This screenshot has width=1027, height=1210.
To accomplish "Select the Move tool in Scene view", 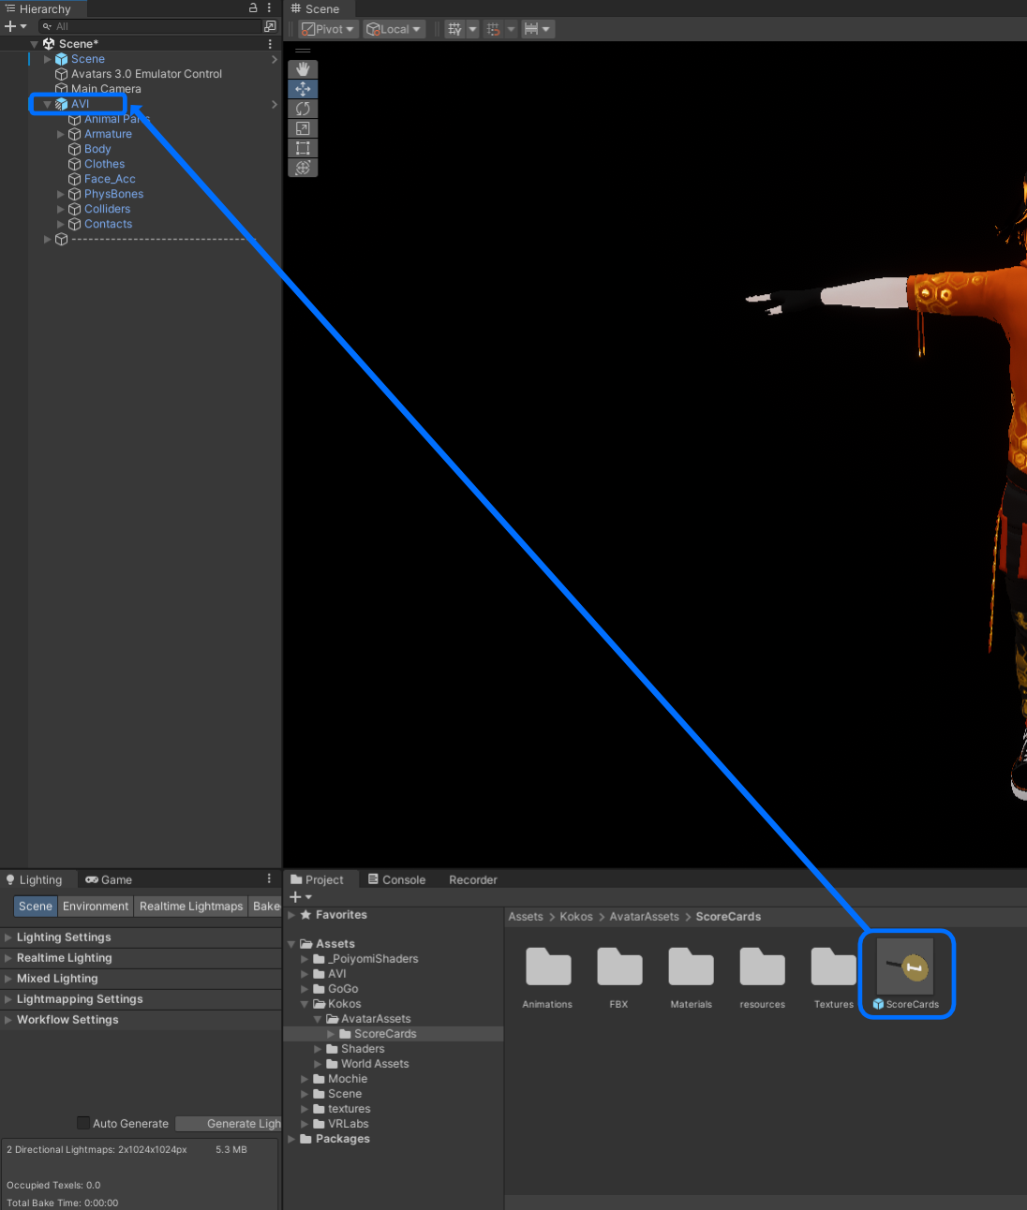I will tap(303, 89).
